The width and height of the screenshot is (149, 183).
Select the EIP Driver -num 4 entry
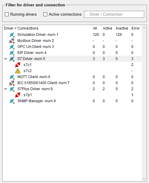coord(75,53)
